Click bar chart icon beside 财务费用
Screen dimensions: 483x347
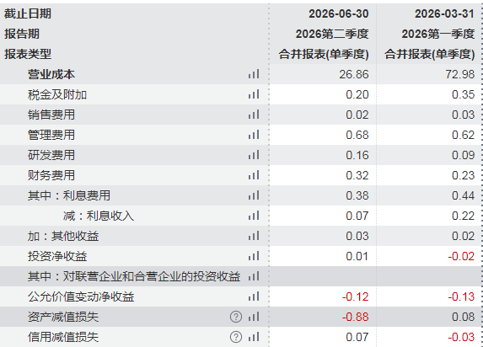[254, 175]
